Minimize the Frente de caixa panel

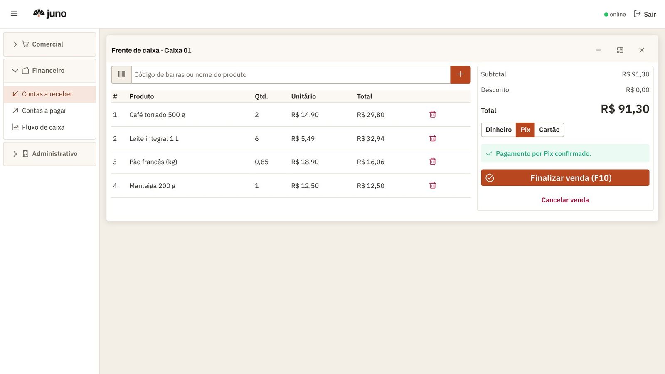[598, 50]
